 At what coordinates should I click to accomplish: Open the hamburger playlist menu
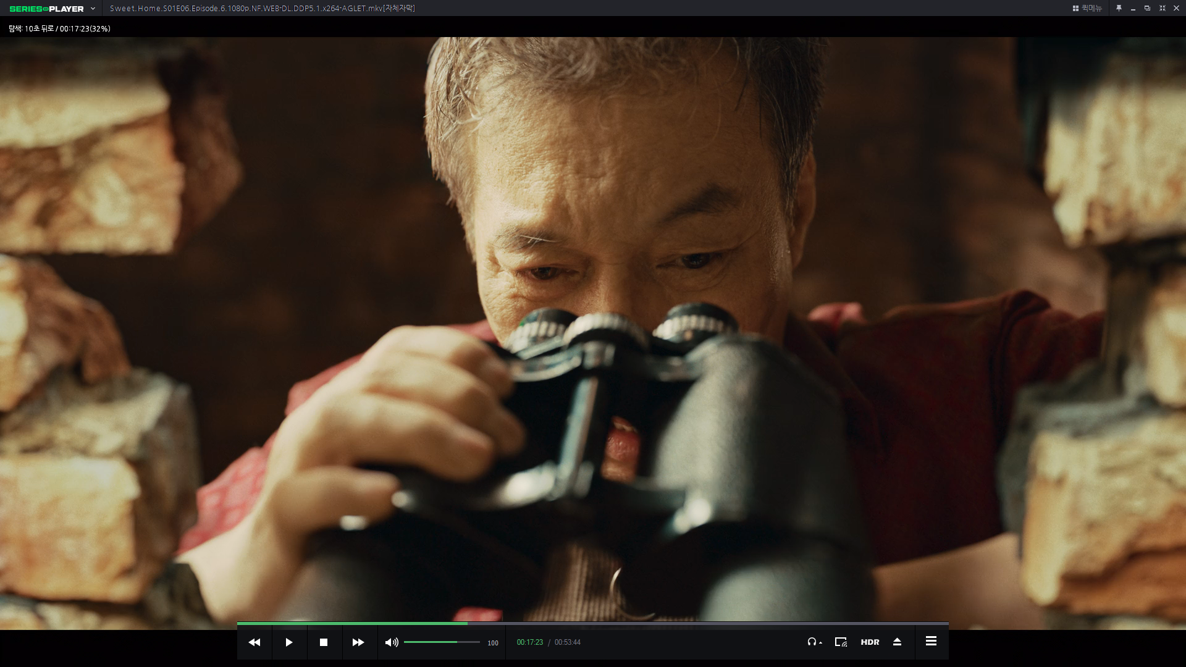point(931,641)
